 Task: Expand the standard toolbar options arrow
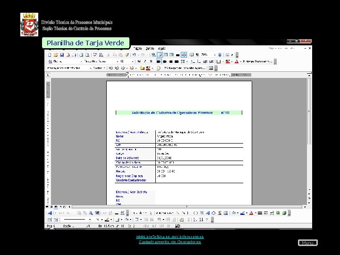tap(237, 55)
